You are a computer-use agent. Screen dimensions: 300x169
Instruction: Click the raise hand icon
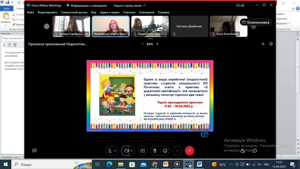point(155,151)
